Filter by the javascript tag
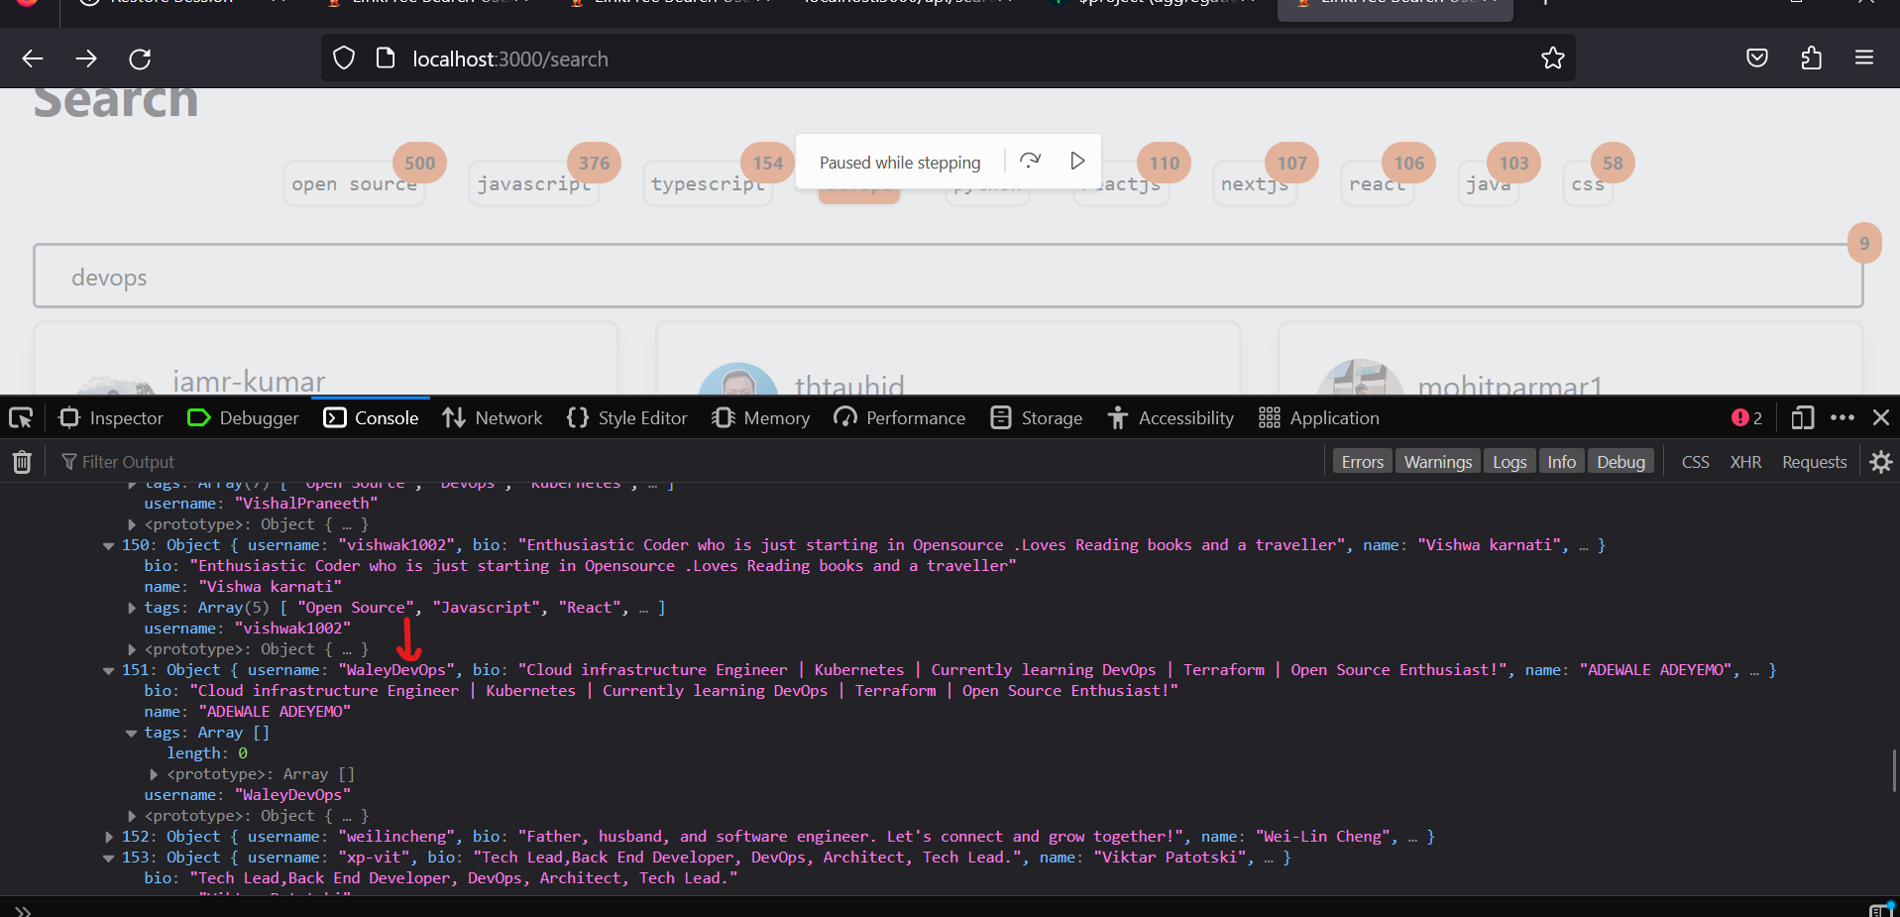Image resolution: width=1900 pixels, height=917 pixels. pos(534,183)
